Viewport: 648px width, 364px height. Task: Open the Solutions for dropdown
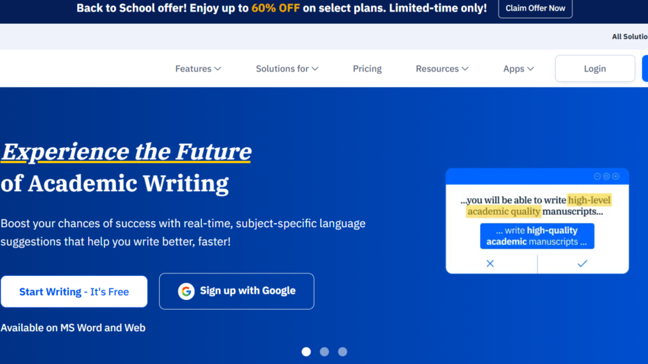[x=287, y=69]
